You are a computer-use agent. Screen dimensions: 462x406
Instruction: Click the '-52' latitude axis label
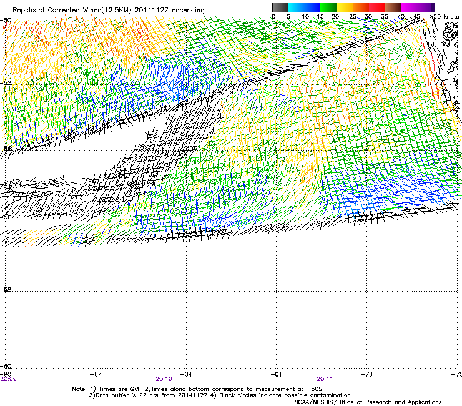tap(6, 83)
